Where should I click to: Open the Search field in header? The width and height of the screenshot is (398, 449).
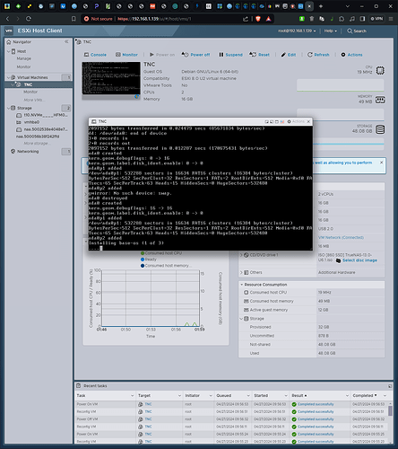[x=357, y=31]
